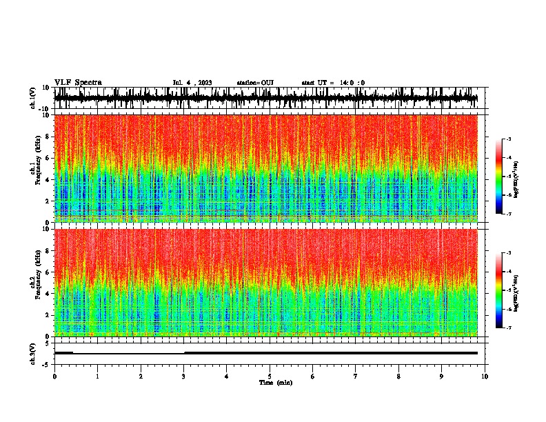Viewport: 546px width, 422px height.
Task: Select the "start UT = 14:0 :0" text
Action: pos(333,83)
